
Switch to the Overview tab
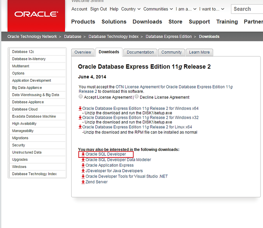[83, 52]
